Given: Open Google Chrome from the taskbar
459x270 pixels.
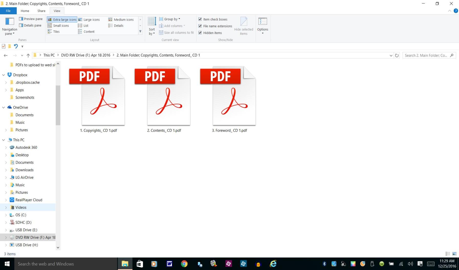Looking at the screenshot, I should [x=184, y=264].
